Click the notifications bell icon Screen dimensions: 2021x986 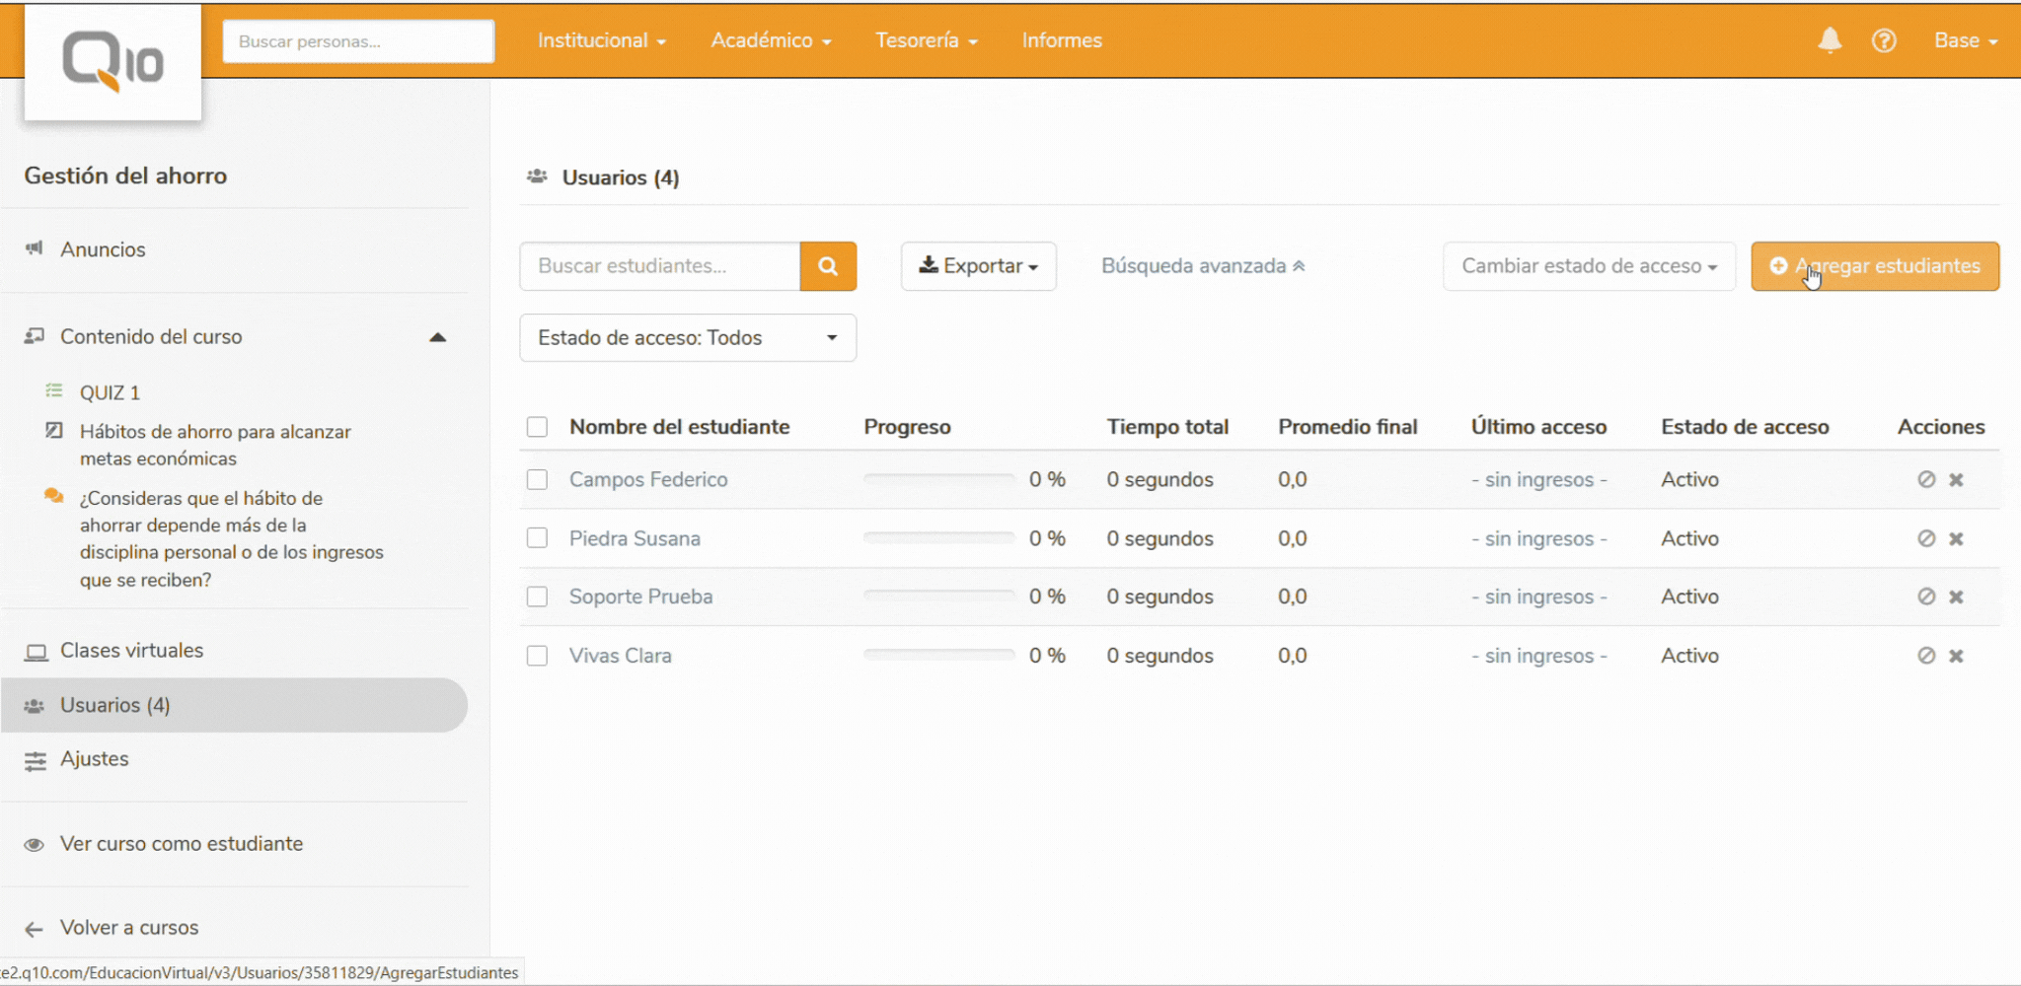(1830, 40)
